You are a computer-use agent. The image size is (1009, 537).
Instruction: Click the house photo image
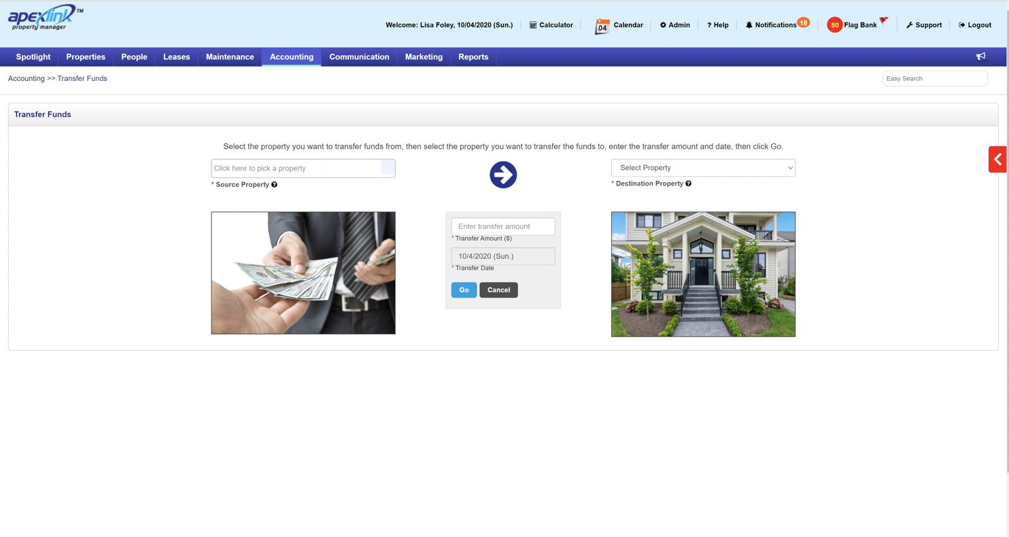click(x=703, y=274)
